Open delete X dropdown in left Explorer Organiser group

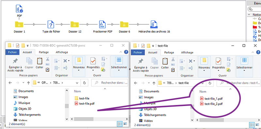pos(69,61)
